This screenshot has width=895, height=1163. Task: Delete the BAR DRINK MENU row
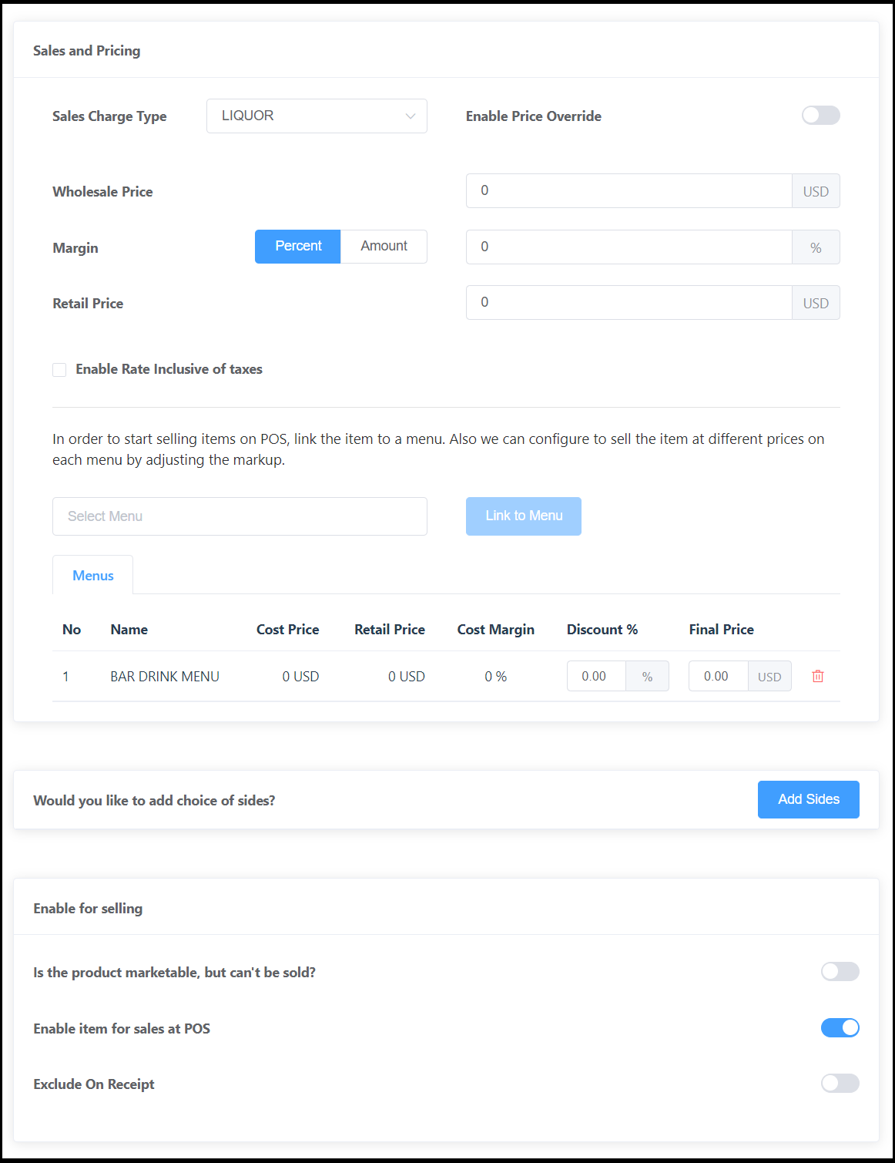(818, 676)
